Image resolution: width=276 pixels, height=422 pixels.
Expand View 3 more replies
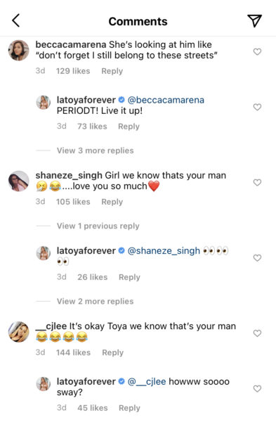pyautogui.click(x=95, y=151)
